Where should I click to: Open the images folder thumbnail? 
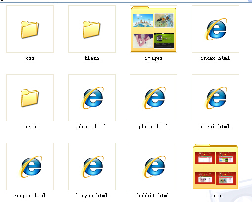point(154,29)
